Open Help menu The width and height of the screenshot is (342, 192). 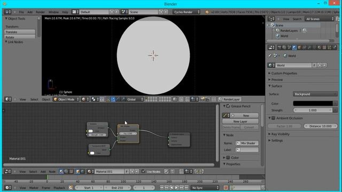pos(65,12)
